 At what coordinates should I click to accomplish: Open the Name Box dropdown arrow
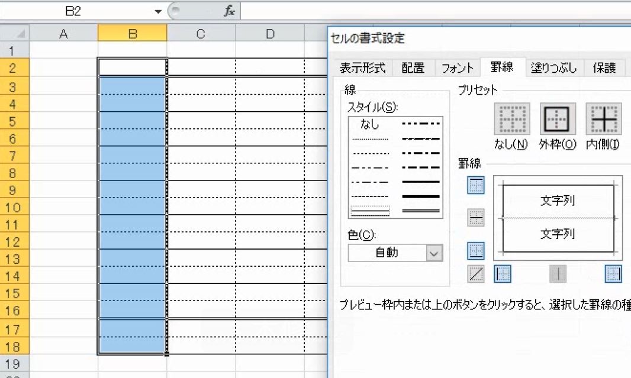(x=157, y=10)
